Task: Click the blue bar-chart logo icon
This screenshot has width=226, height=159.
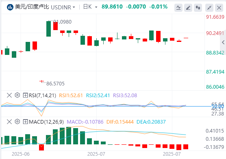Action: pos(10,7)
